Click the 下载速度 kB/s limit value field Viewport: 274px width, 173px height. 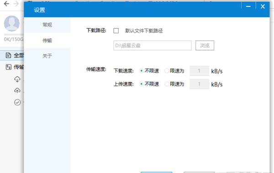click(x=199, y=71)
